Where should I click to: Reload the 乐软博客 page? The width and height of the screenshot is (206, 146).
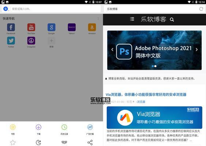click(x=201, y=9)
